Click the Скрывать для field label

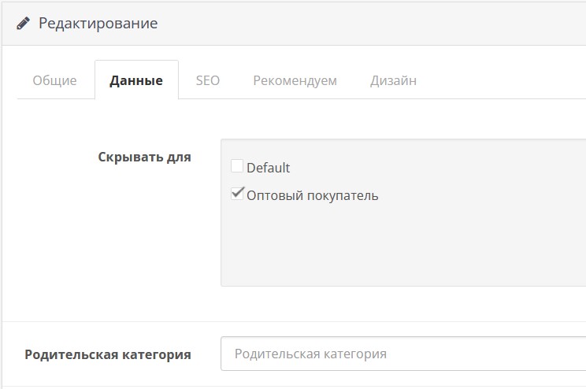[144, 157]
